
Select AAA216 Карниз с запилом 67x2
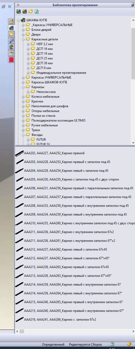(x=60, y=319)
